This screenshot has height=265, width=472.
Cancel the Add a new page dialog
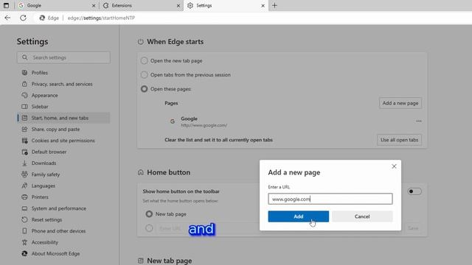pyautogui.click(x=362, y=216)
